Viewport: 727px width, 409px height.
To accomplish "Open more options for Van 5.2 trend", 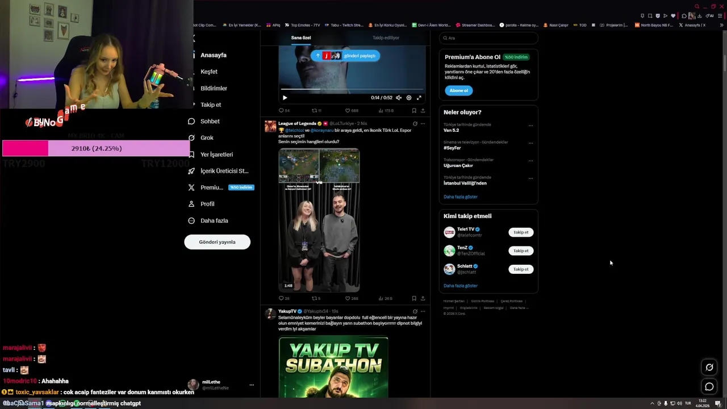I will point(530,126).
